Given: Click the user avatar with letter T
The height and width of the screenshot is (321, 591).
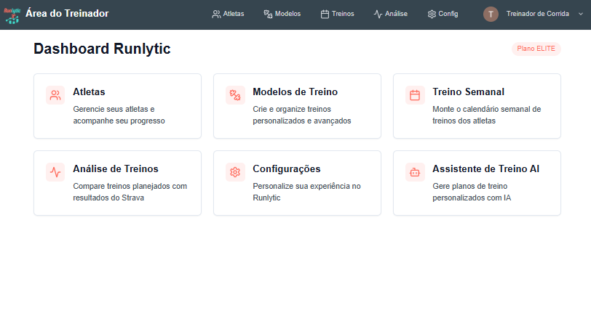Looking at the screenshot, I should coord(491,15).
